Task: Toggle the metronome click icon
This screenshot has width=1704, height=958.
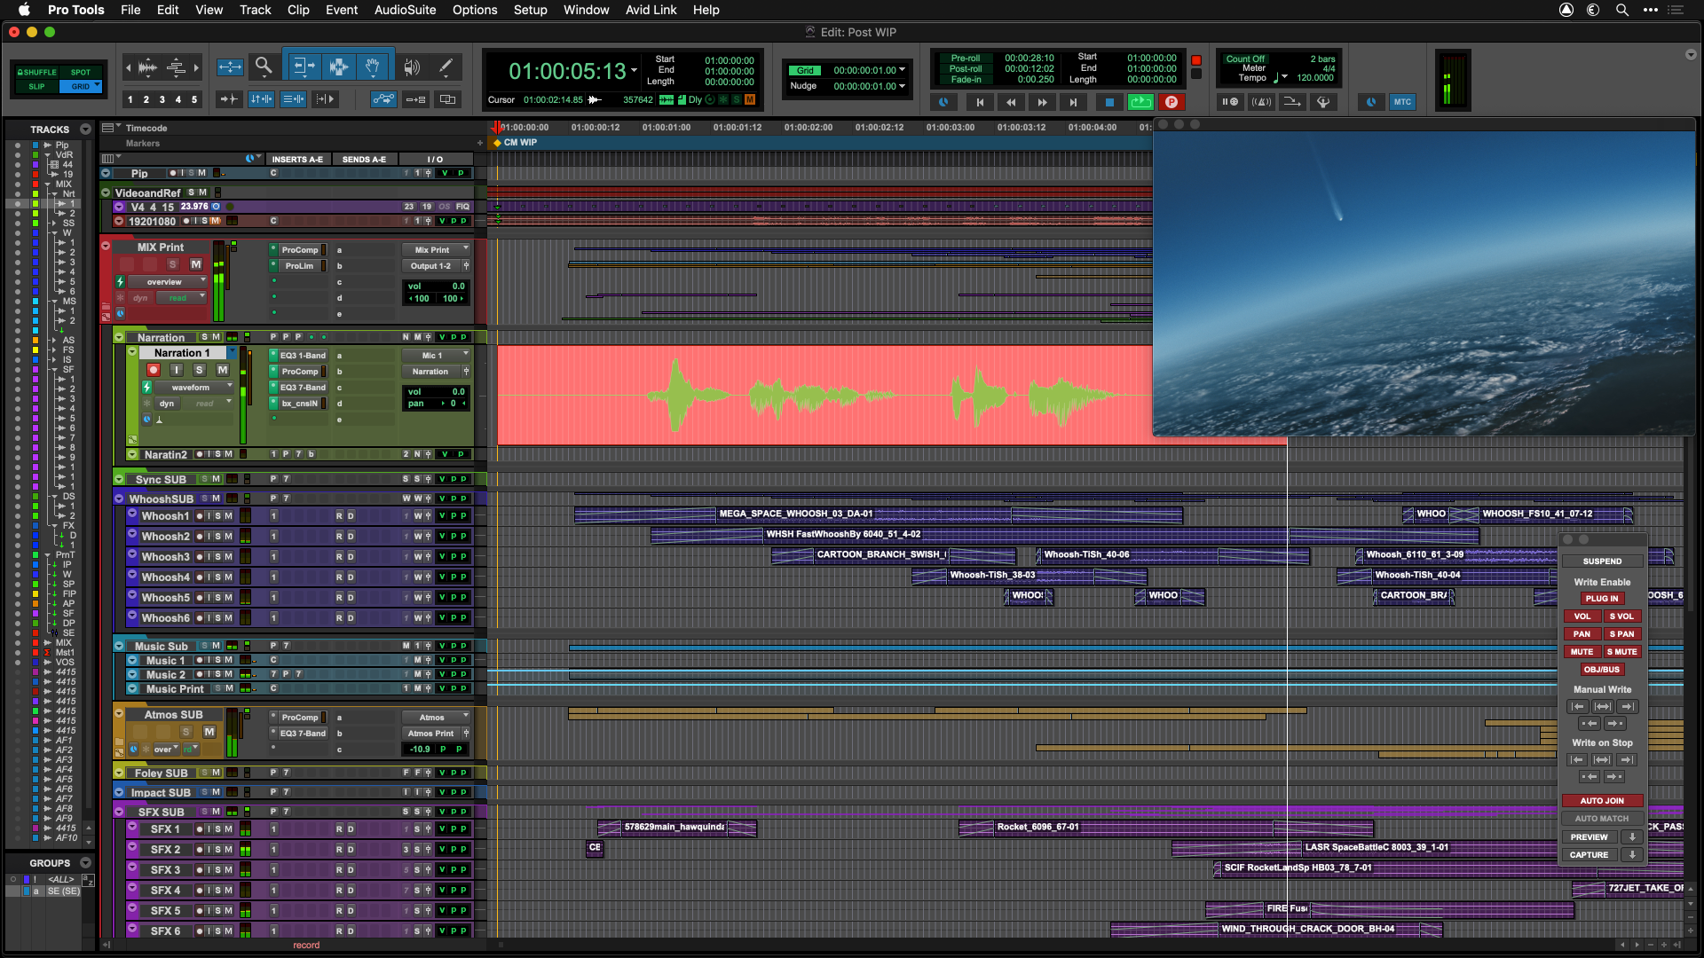Action: (x=1261, y=102)
